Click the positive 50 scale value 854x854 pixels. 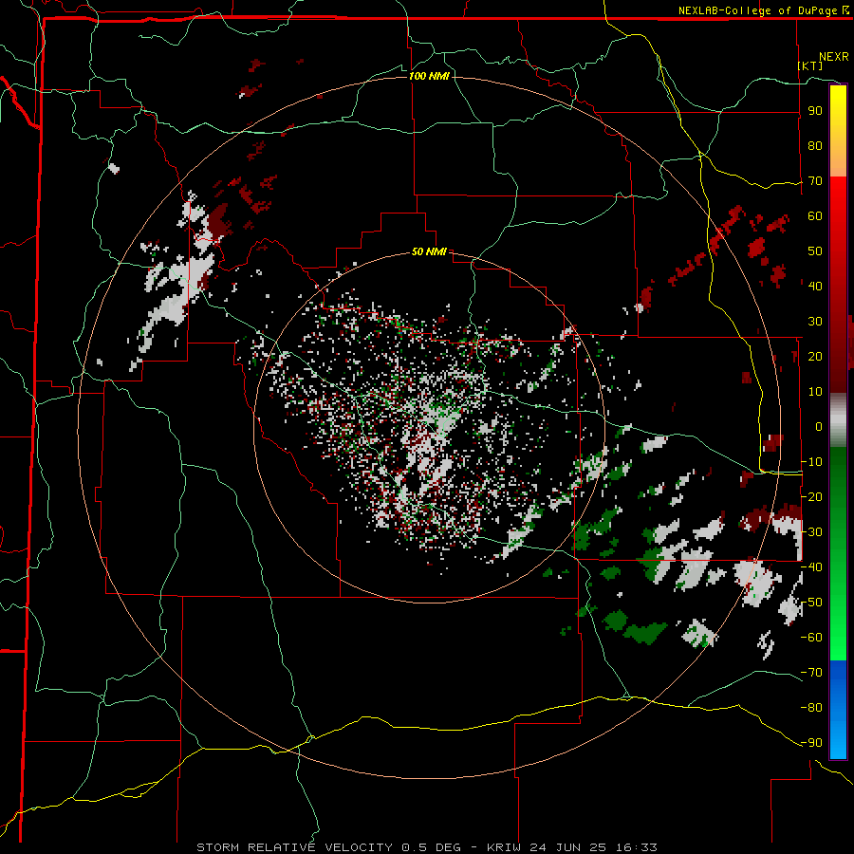[x=815, y=251]
